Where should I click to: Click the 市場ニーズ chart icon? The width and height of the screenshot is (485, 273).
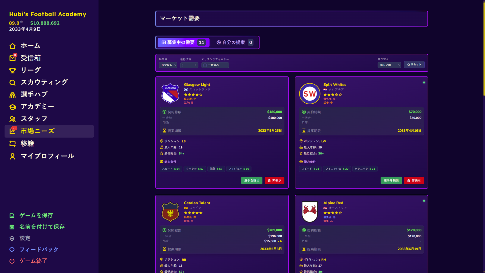tap(12, 131)
